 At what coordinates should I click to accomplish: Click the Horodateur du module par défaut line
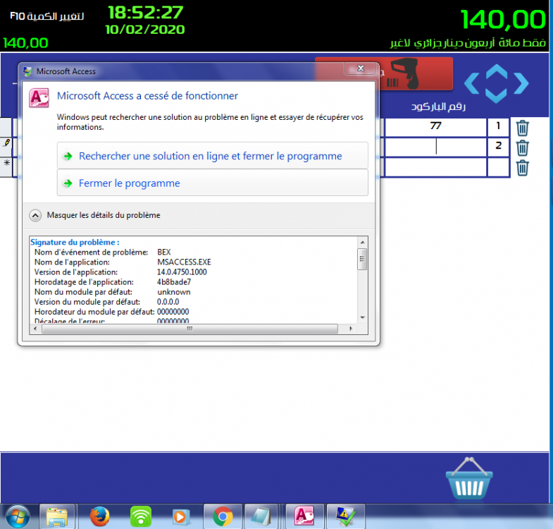(112, 312)
